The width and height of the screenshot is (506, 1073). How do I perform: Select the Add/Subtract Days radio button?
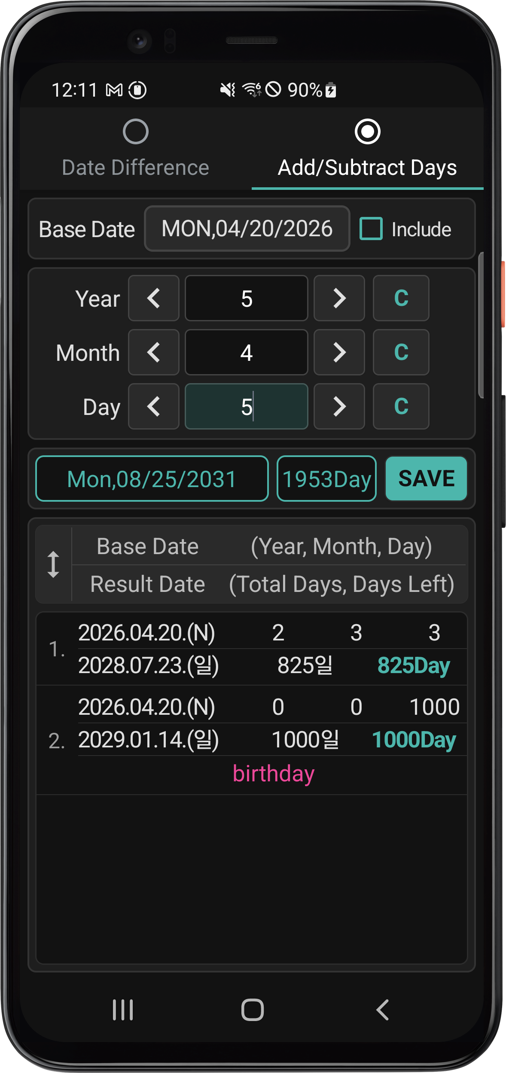pos(368,131)
